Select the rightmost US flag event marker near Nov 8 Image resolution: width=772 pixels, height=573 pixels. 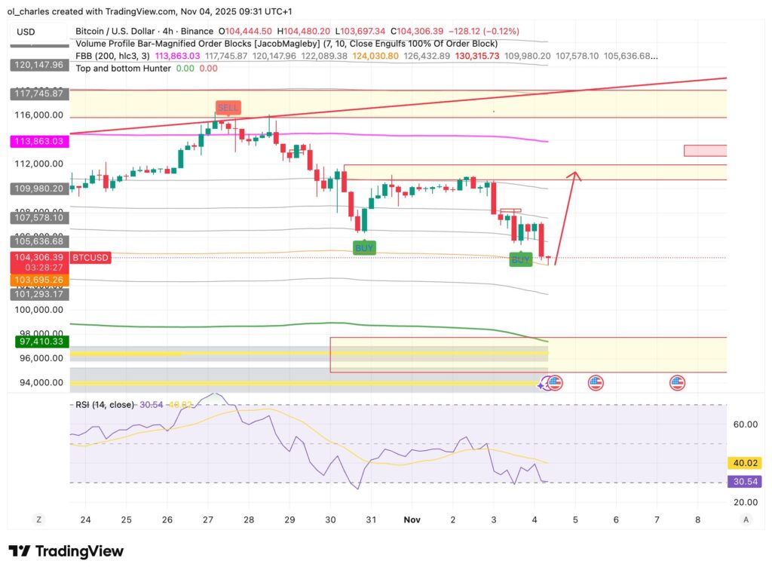[x=676, y=382]
